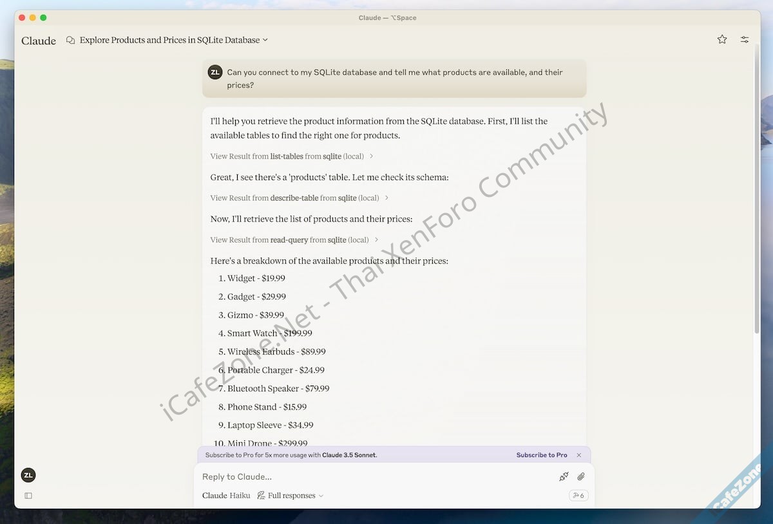Click the ZL avatar in the user message

point(215,72)
